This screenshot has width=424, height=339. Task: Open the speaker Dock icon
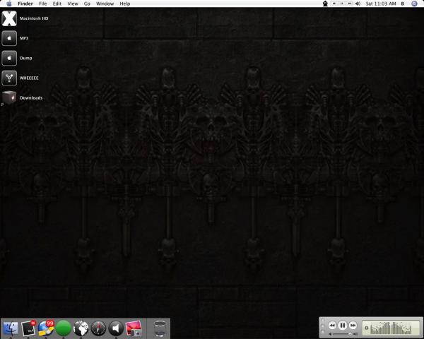click(116, 328)
